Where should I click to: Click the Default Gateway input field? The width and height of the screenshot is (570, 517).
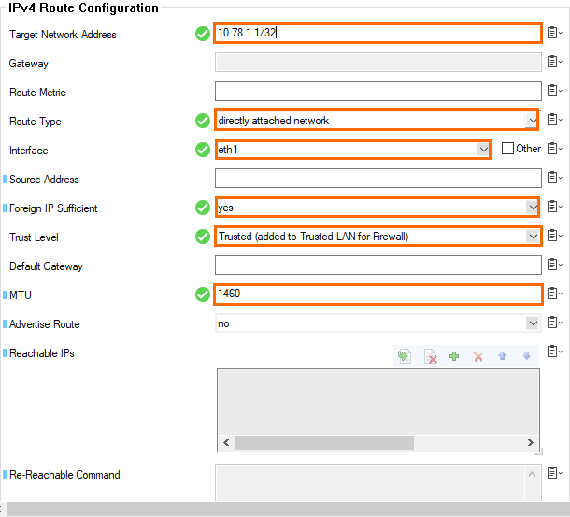tap(378, 265)
